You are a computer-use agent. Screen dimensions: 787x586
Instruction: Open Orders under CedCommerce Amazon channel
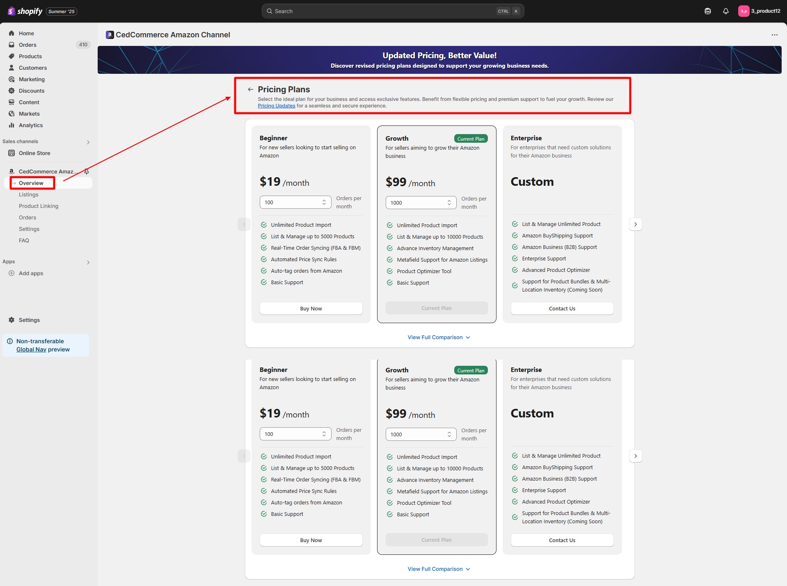(x=27, y=217)
